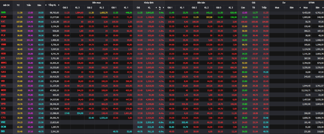Open the CTG stock ticker

pos(3,117)
